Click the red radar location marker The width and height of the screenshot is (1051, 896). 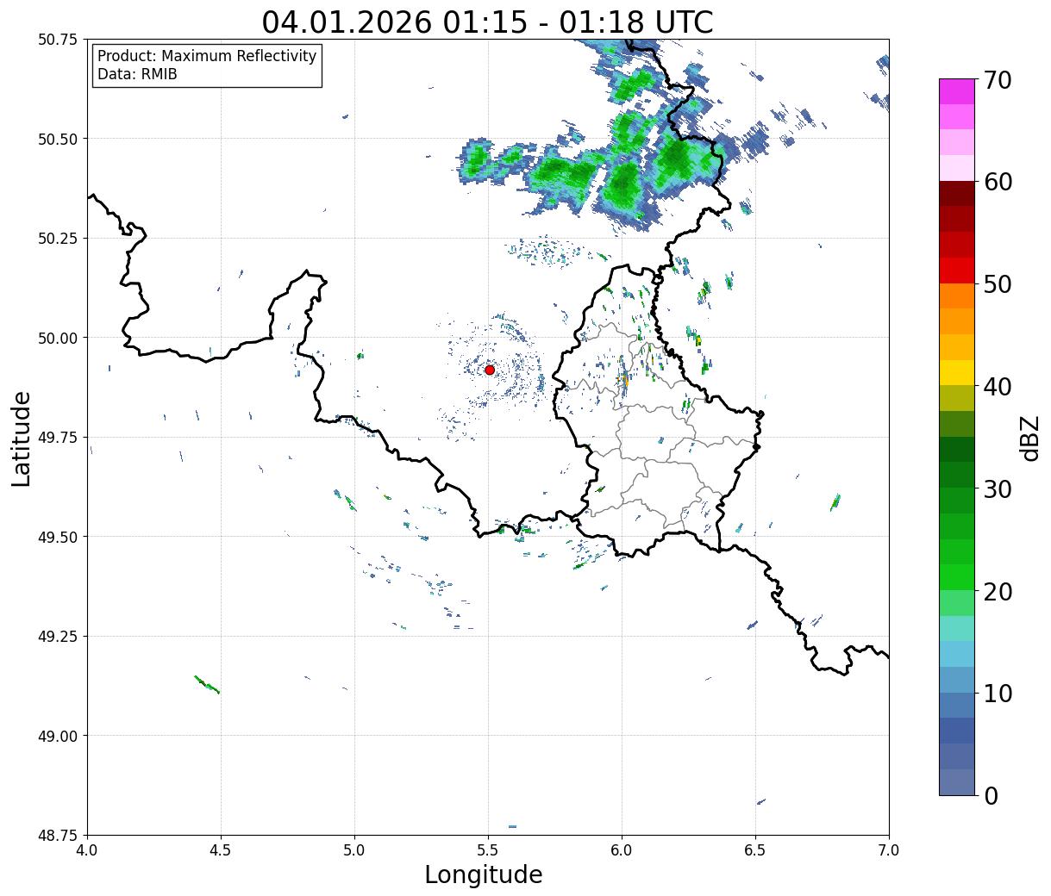click(490, 370)
